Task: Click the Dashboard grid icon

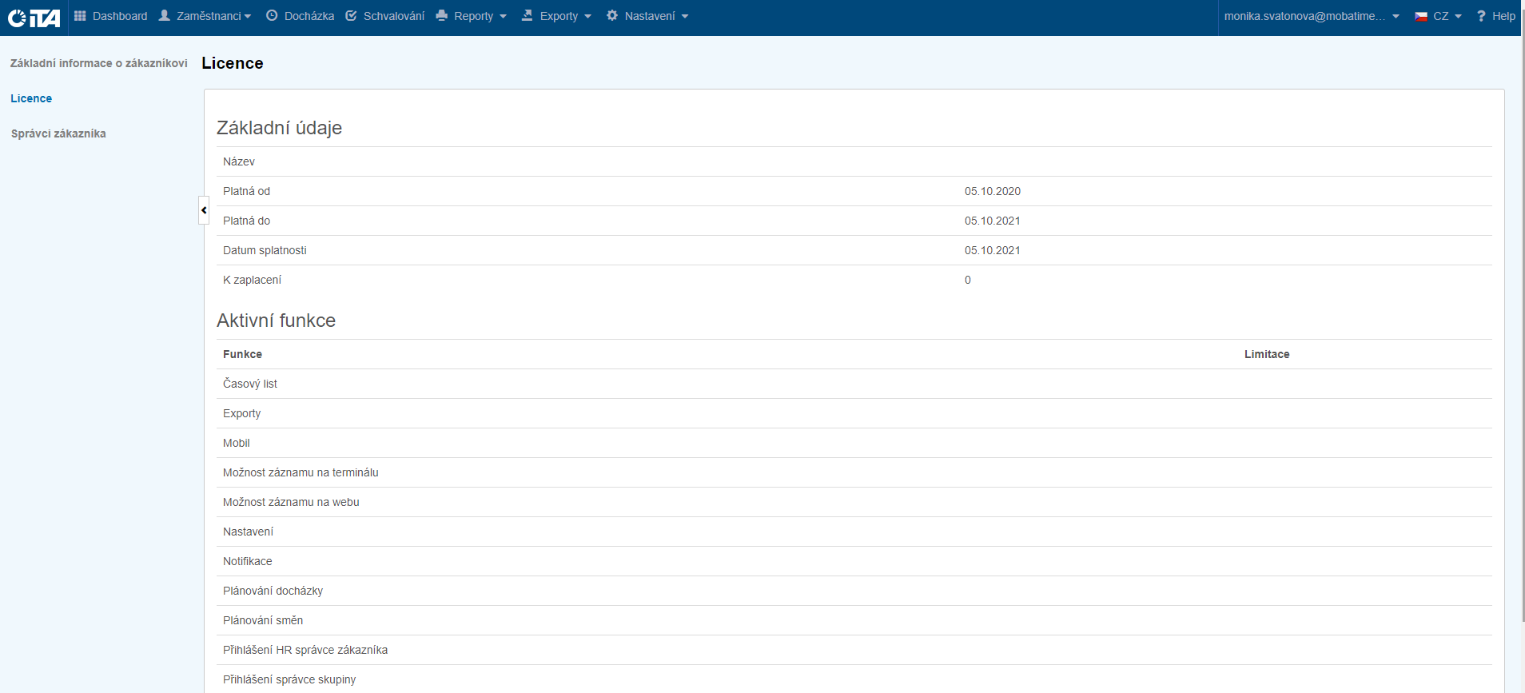Action: (x=80, y=16)
